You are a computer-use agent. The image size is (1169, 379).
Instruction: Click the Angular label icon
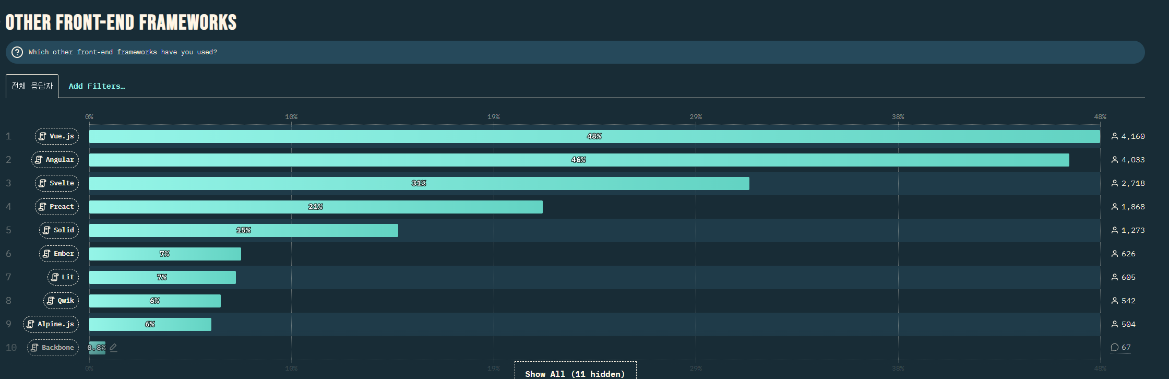(39, 160)
